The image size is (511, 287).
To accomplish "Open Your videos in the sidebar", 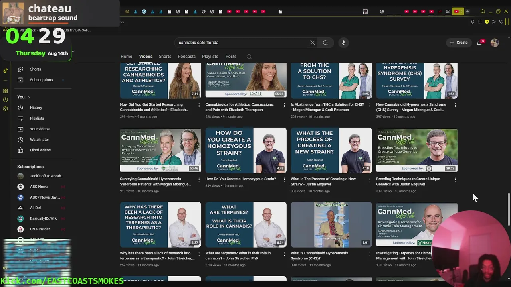I will tap(40, 129).
